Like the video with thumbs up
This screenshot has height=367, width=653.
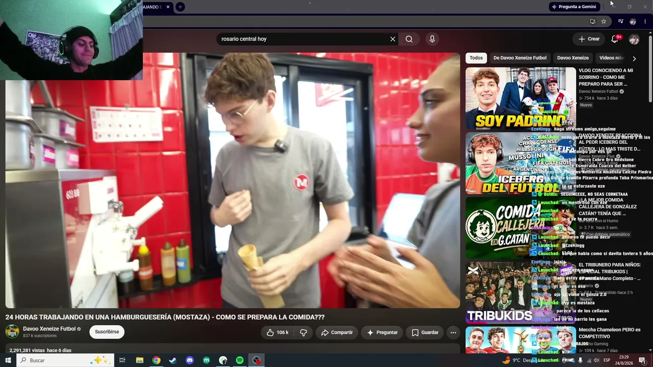click(x=278, y=332)
